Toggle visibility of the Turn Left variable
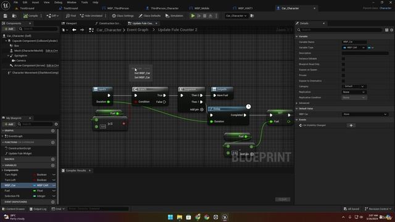This screenshot has width=395, height=222. click(54, 180)
